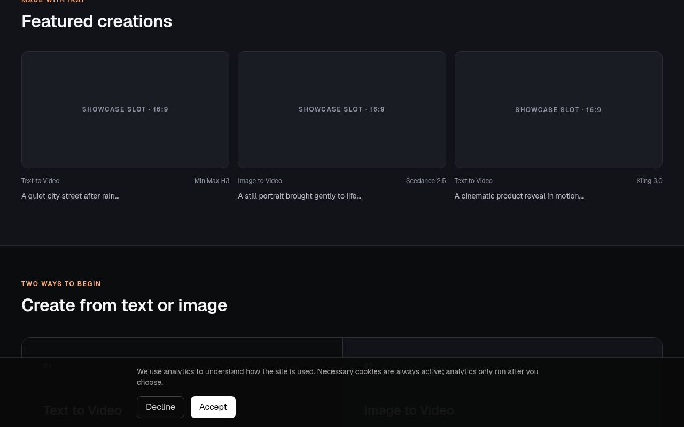Accept analytics cookies
This screenshot has height=427, width=684.
213,407
